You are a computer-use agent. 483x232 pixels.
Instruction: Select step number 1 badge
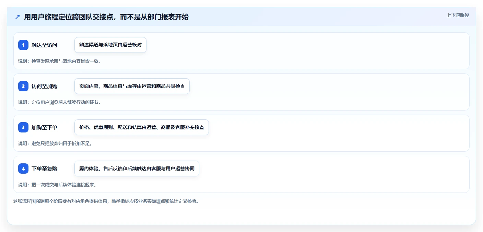pyautogui.click(x=23, y=45)
